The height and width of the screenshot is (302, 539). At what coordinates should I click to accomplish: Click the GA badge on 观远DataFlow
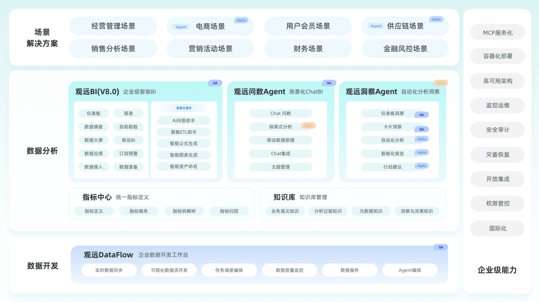(x=441, y=247)
